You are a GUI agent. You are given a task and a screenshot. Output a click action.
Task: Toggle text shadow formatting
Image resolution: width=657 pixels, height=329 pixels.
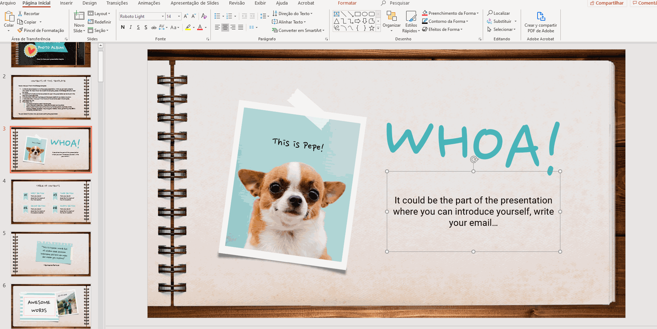[x=146, y=27]
